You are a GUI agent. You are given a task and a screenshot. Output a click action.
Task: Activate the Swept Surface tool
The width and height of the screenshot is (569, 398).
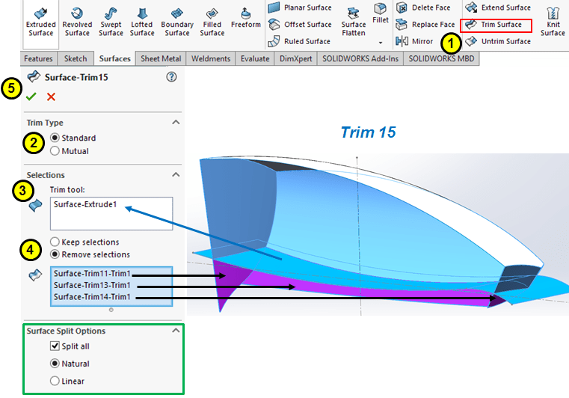coord(111,21)
